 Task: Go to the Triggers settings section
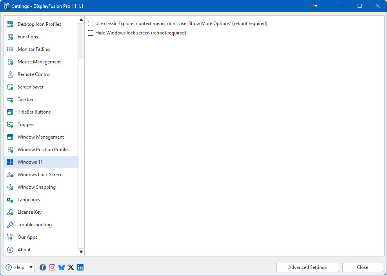point(26,124)
